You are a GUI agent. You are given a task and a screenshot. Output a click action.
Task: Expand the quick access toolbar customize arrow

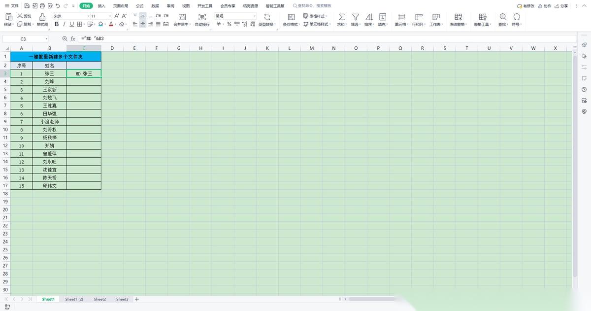[73, 6]
